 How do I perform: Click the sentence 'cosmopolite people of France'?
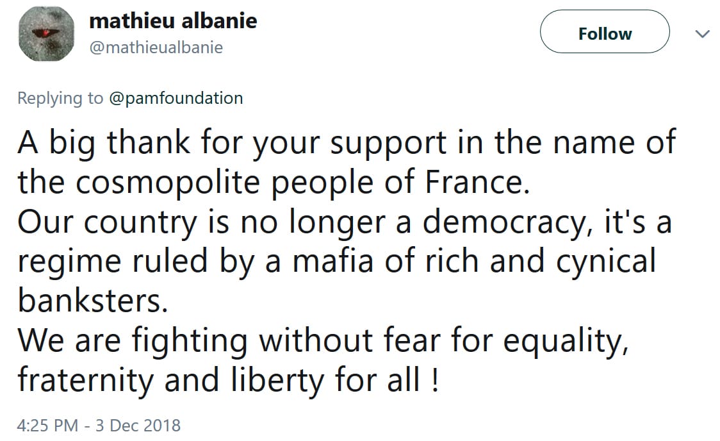click(299, 183)
